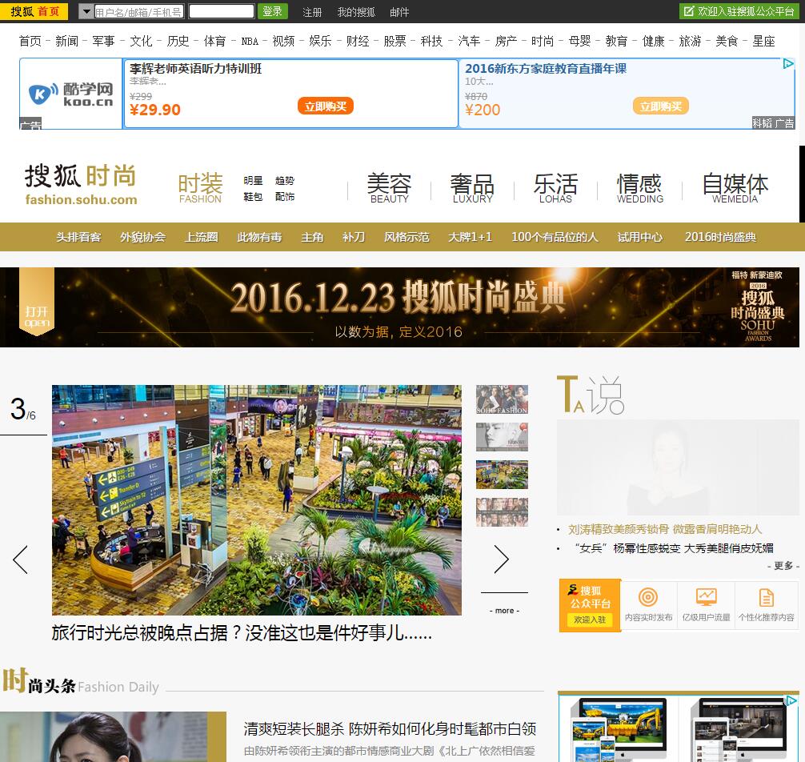Screen dimensions: 805x762
Task: Select 外貌协会 in gold menu bar
Action: (142, 237)
